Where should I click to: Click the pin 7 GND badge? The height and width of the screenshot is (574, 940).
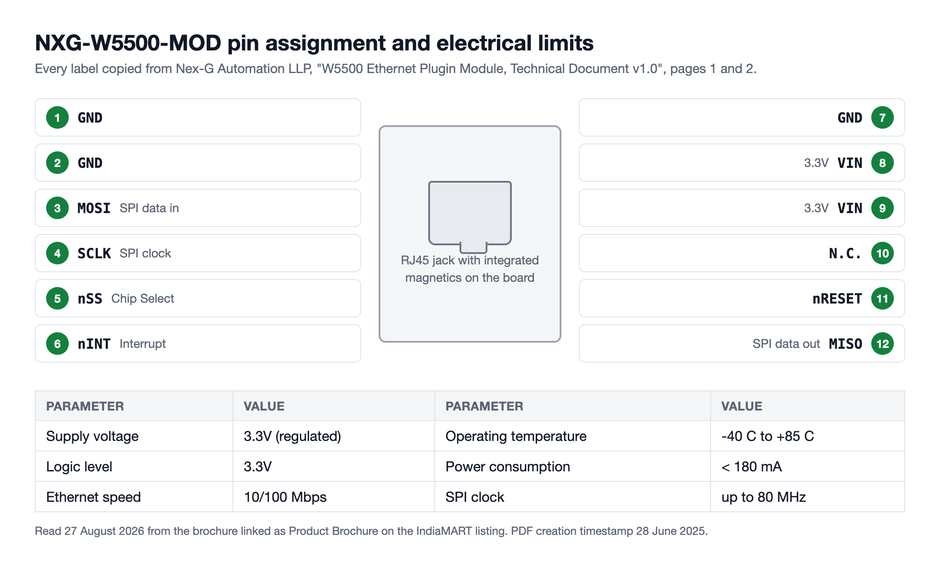pos(883,117)
